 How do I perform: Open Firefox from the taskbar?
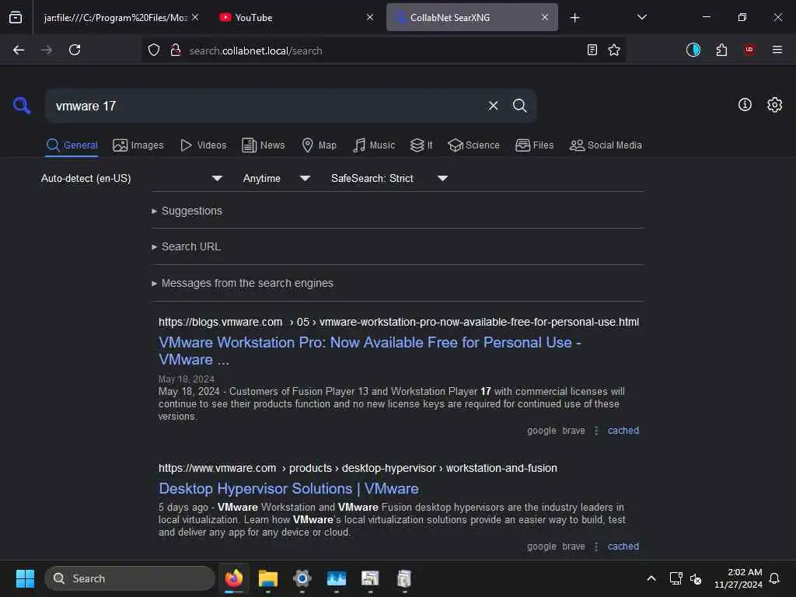pyautogui.click(x=234, y=578)
